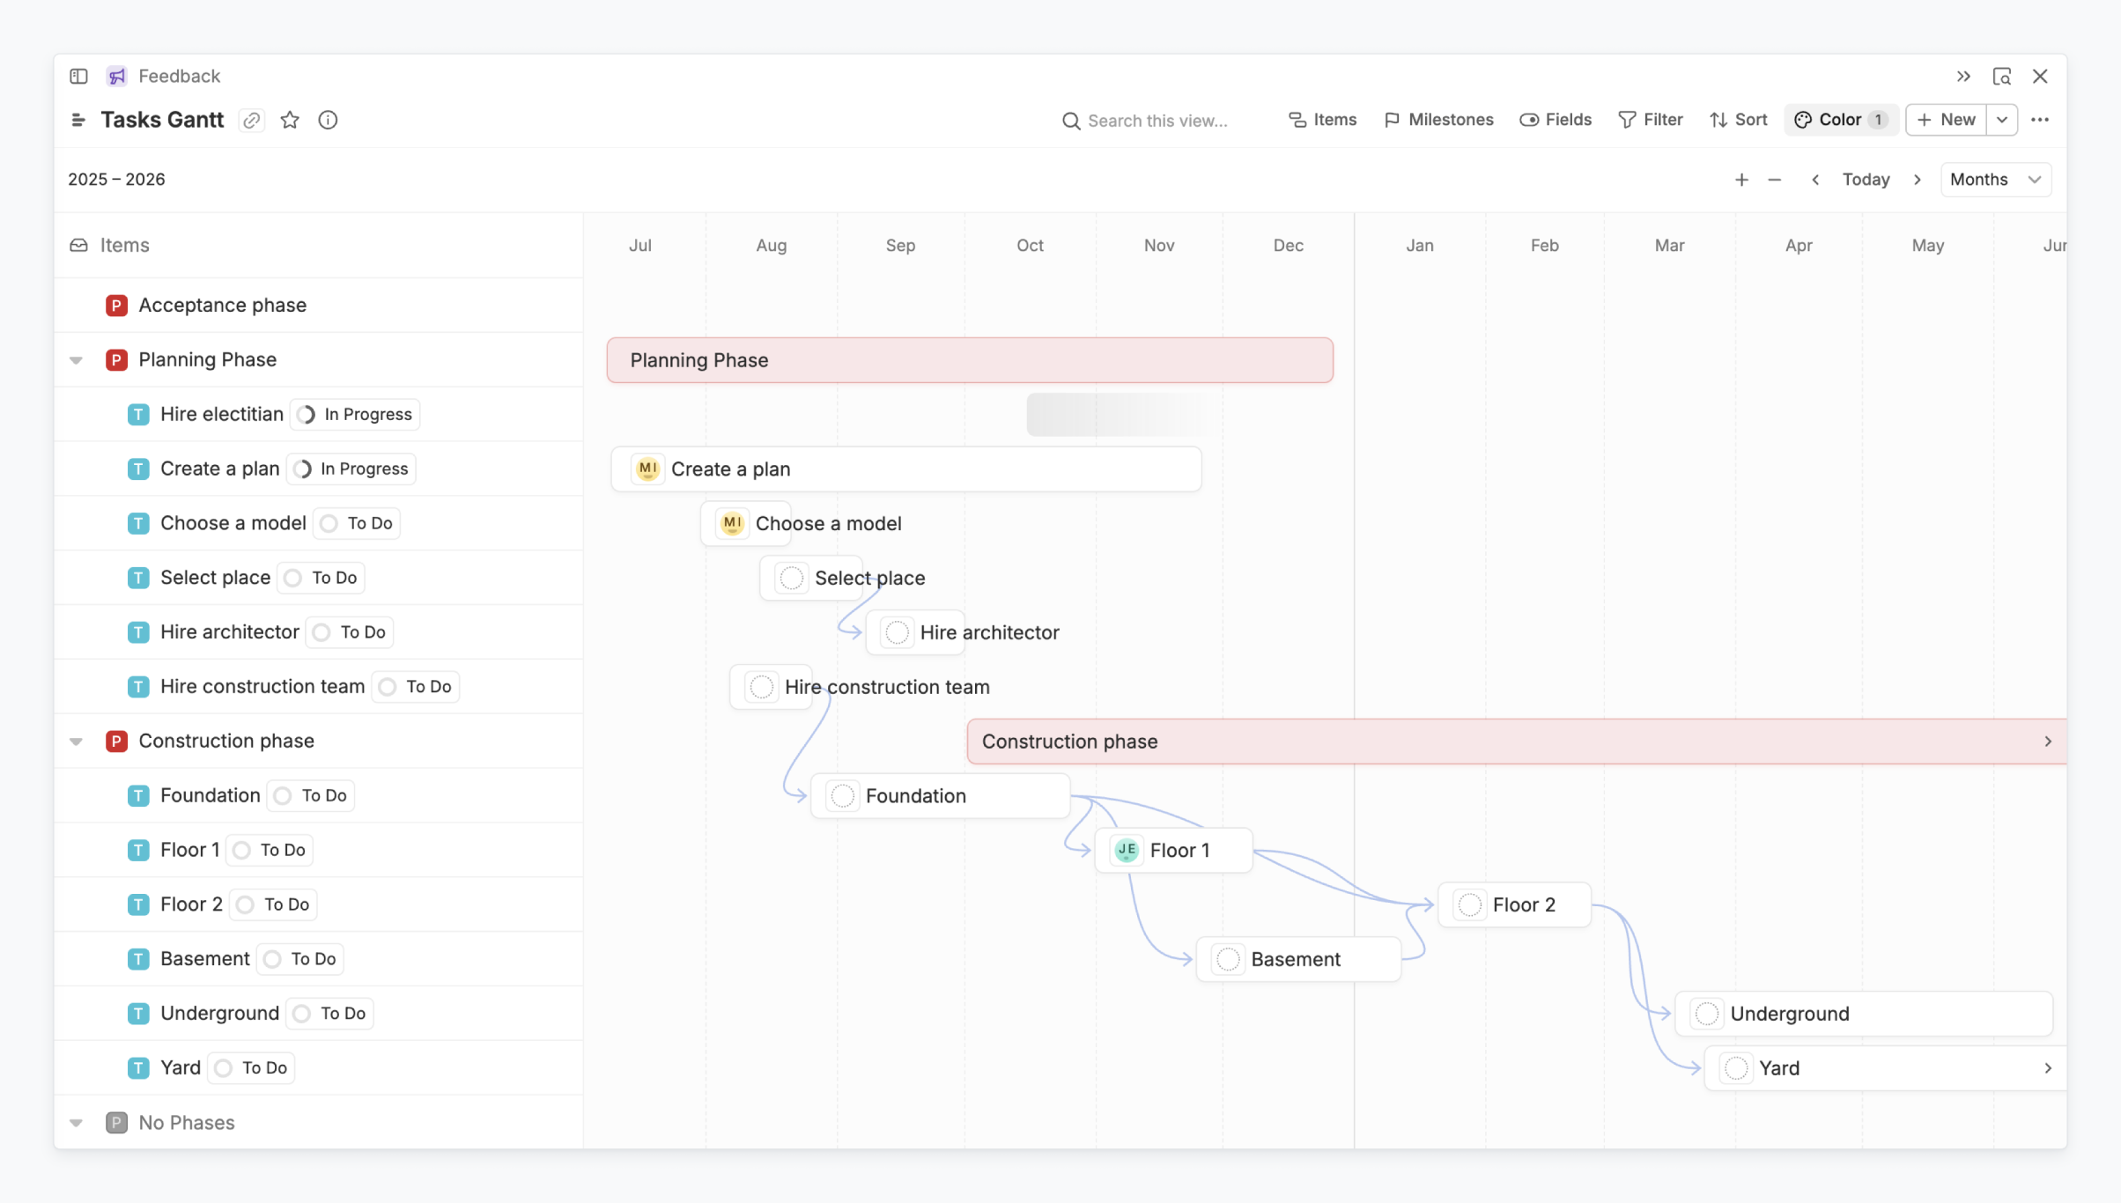
Task: Open the Fields toolbar menu
Action: (x=1556, y=120)
